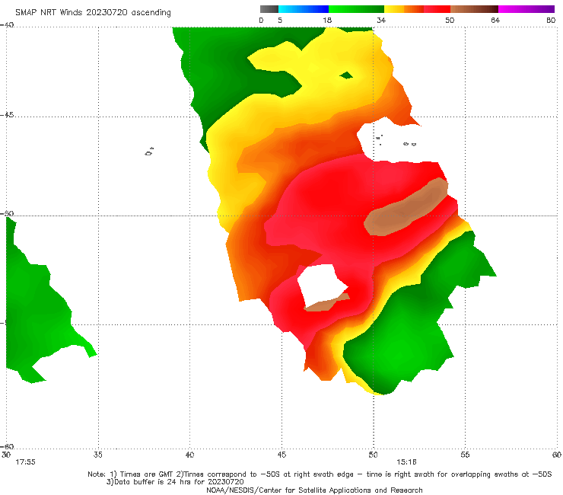Screen dimensions: 563x495
Task: Select the blue 5–18 color bar segment
Action: (304, 9)
